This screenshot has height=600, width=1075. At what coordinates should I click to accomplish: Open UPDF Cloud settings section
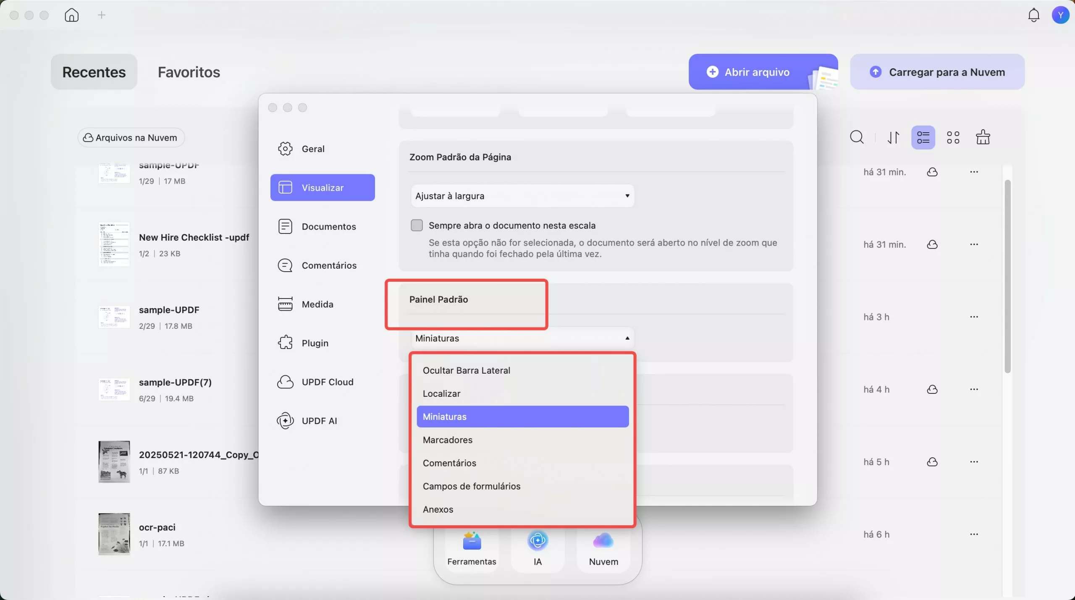[322, 382]
